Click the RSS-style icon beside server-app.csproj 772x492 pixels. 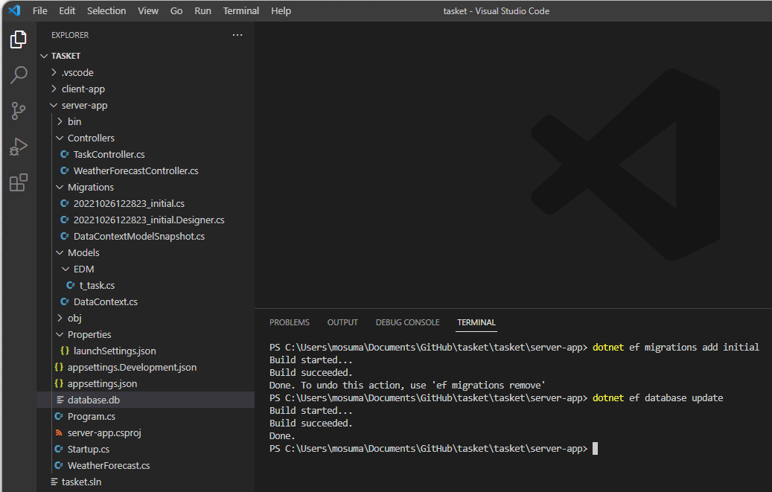pos(59,432)
